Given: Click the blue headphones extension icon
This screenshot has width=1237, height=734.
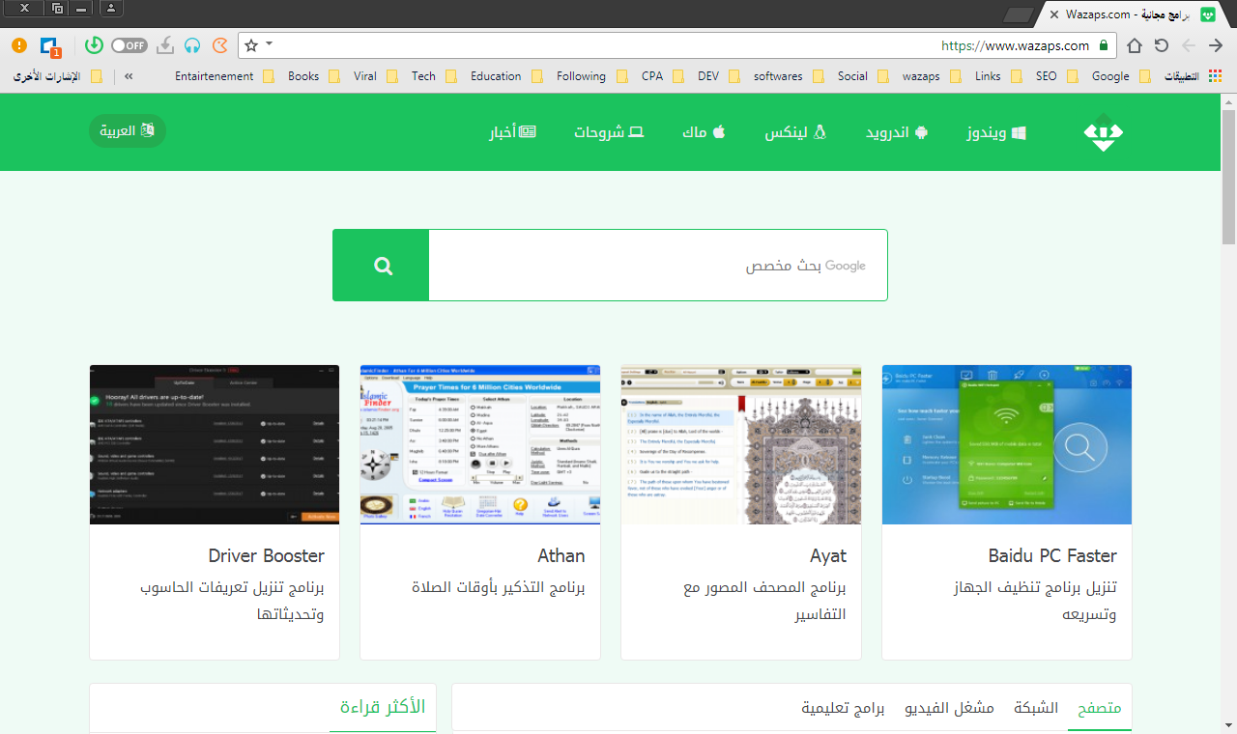Looking at the screenshot, I should (x=193, y=45).
